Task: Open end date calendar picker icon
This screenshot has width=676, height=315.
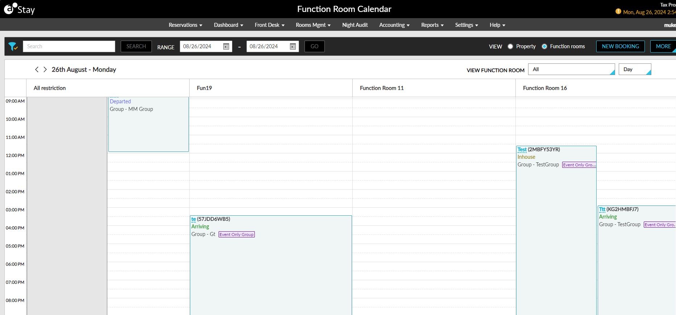Action: click(x=293, y=46)
